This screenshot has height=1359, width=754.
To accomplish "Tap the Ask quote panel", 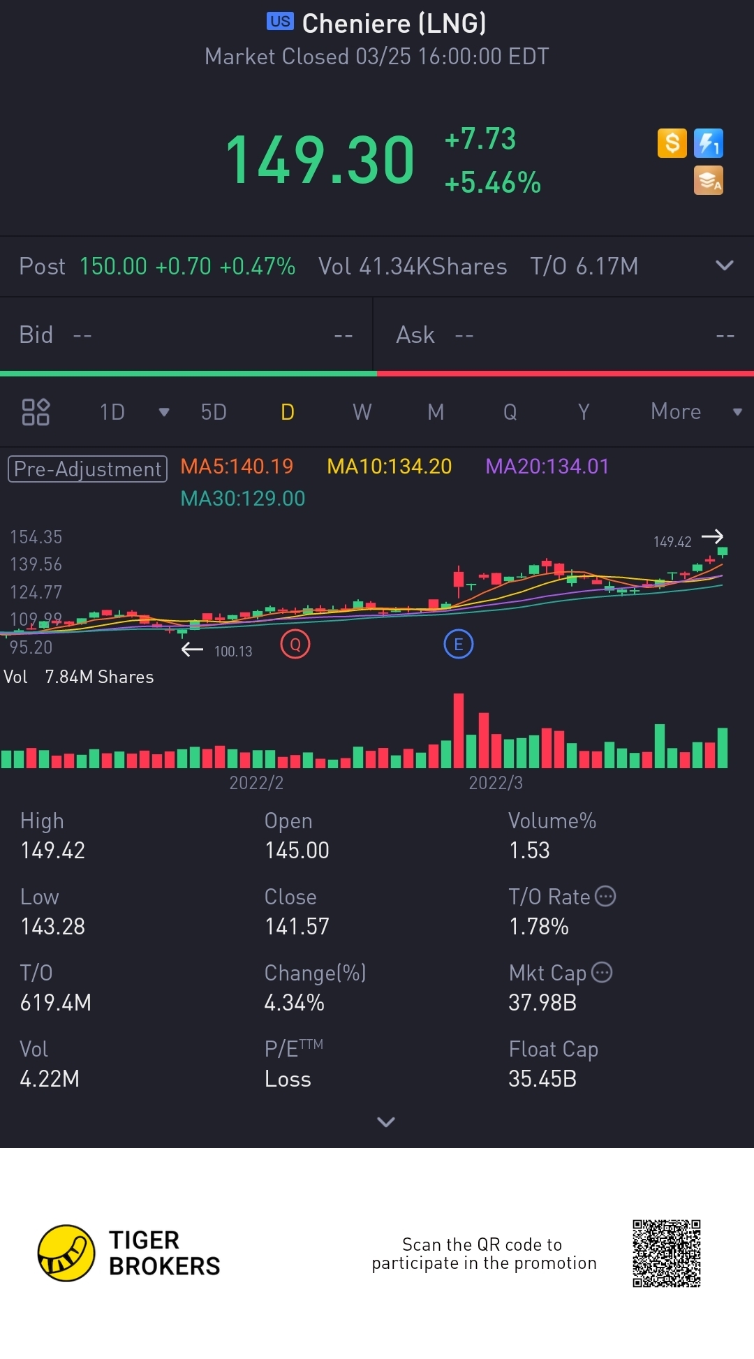I will pyautogui.click(x=564, y=335).
